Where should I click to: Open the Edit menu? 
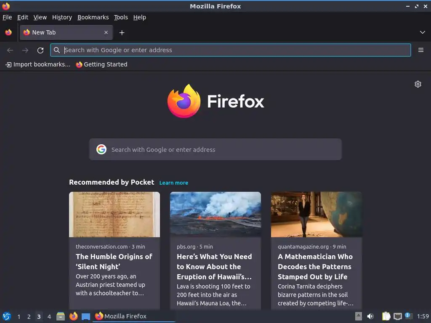click(x=23, y=17)
